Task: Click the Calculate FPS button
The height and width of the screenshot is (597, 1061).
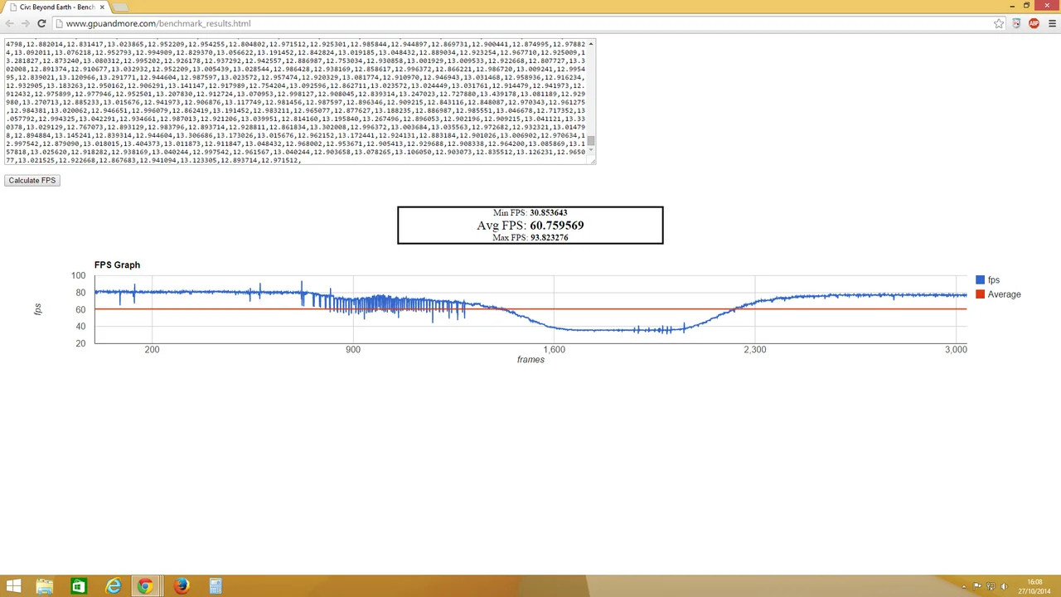Action: click(x=32, y=180)
